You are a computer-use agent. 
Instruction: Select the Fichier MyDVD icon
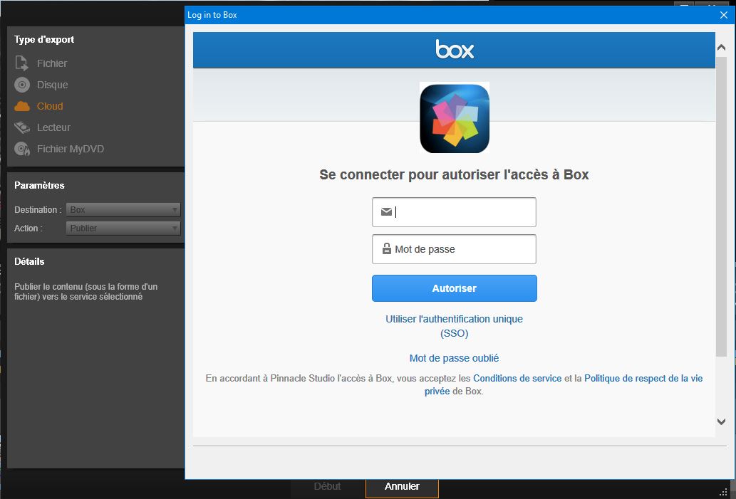(22, 149)
